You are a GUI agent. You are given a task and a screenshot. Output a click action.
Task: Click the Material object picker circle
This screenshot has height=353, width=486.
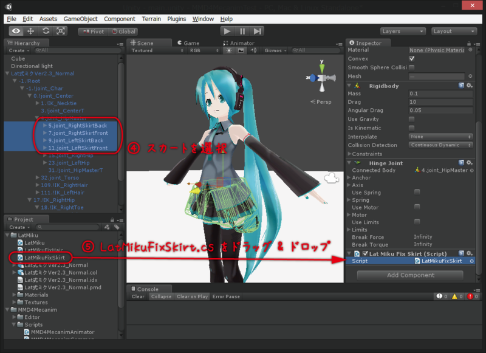point(470,50)
